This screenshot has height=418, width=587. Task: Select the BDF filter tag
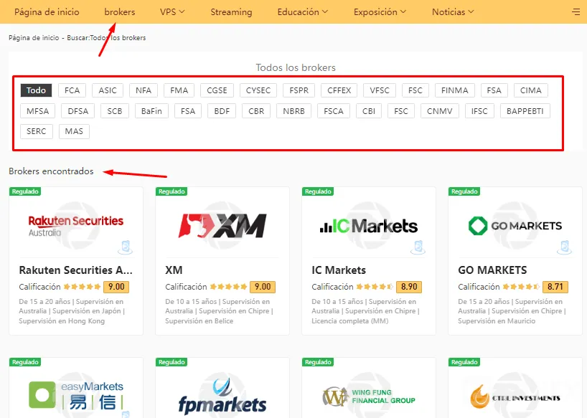pyautogui.click(x=222, y=111)
